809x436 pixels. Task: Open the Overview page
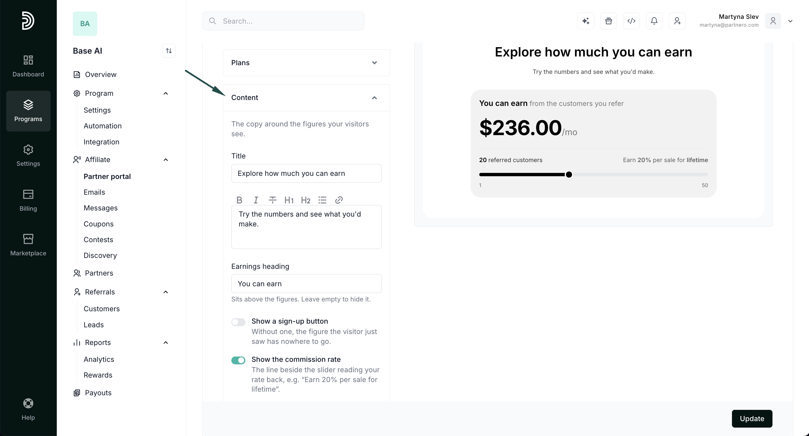[101, 75]
